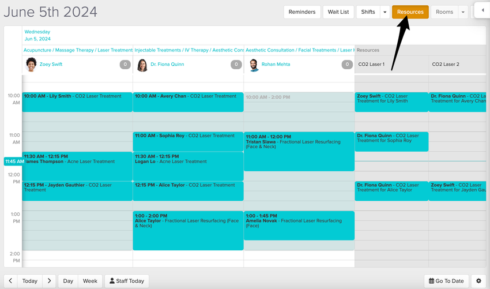Open Sophia Roy 11:00 AM appointment
Screen dimensions: 490x289
[x=188, y=141]
